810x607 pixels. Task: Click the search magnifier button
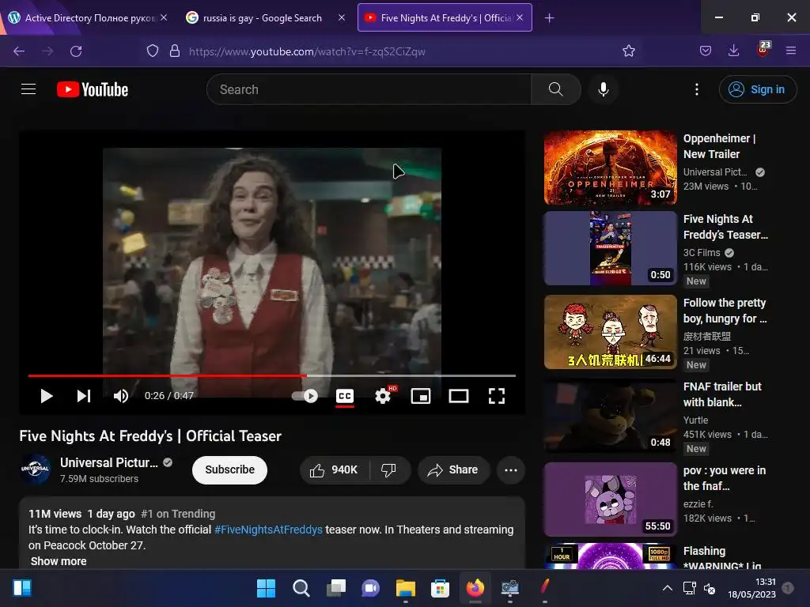point(556,89)
